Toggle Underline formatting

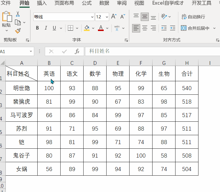point(55,28)
